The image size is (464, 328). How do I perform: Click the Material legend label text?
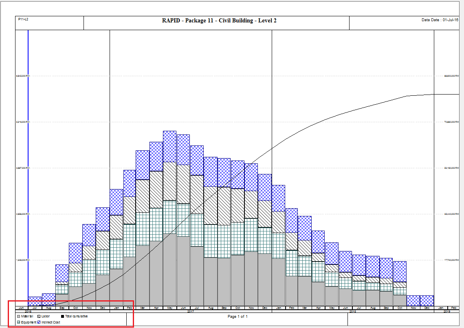pos(27,316)
